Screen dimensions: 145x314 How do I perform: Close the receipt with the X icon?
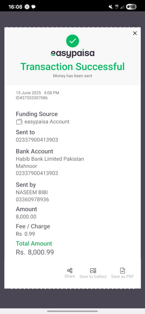(x=135, y=33)
